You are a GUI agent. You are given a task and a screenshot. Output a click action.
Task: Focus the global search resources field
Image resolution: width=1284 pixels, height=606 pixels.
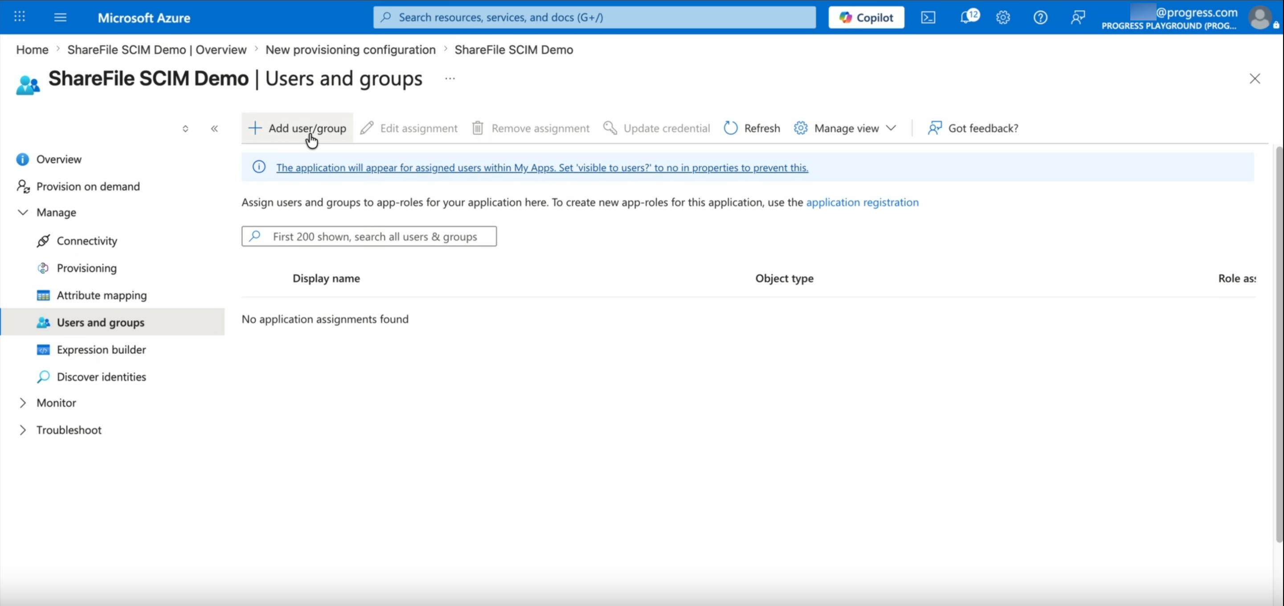(x=594, y=17)
